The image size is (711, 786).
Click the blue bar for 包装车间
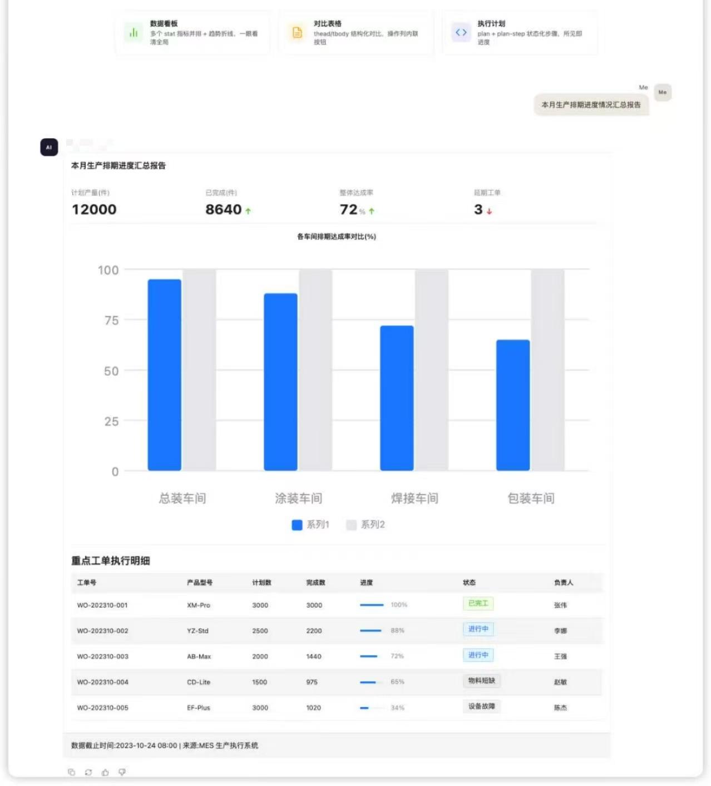(513, 405)
